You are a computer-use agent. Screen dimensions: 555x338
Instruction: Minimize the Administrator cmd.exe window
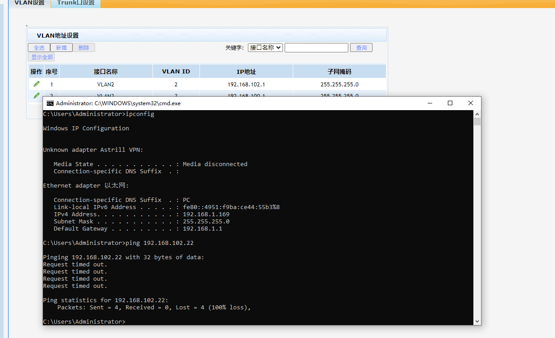pos(429,103)
